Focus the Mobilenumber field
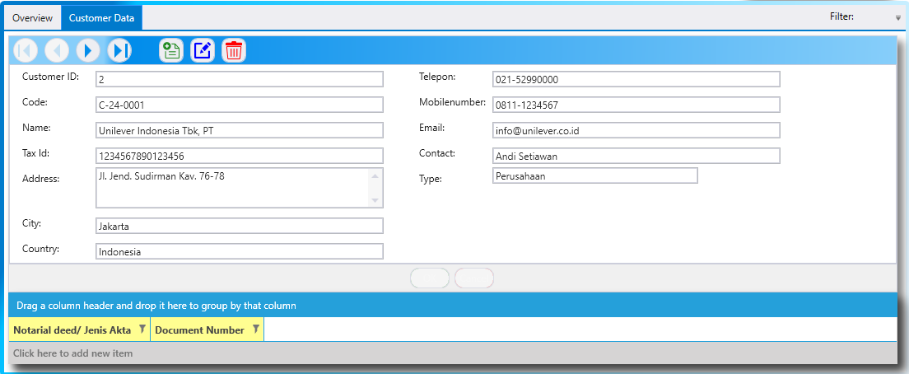The image size is (909, 374). (636, 105)
